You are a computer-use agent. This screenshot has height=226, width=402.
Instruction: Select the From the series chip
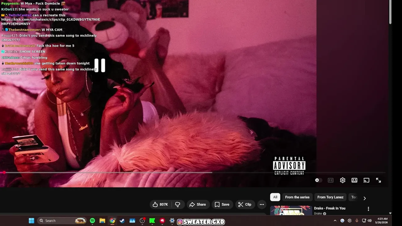coord(297,197)
